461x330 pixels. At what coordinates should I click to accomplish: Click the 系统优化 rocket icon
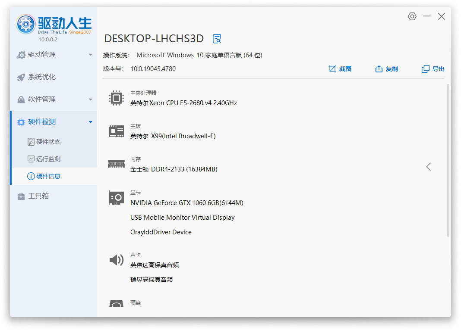tap(21, 78)
